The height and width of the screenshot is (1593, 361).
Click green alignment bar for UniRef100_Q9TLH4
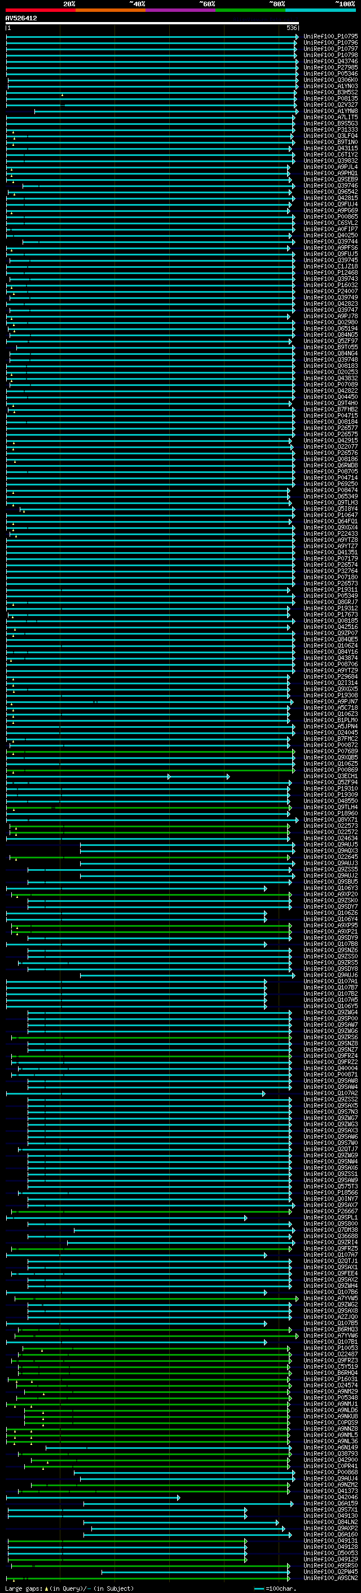pyautogui.click(x=149, y=807)
